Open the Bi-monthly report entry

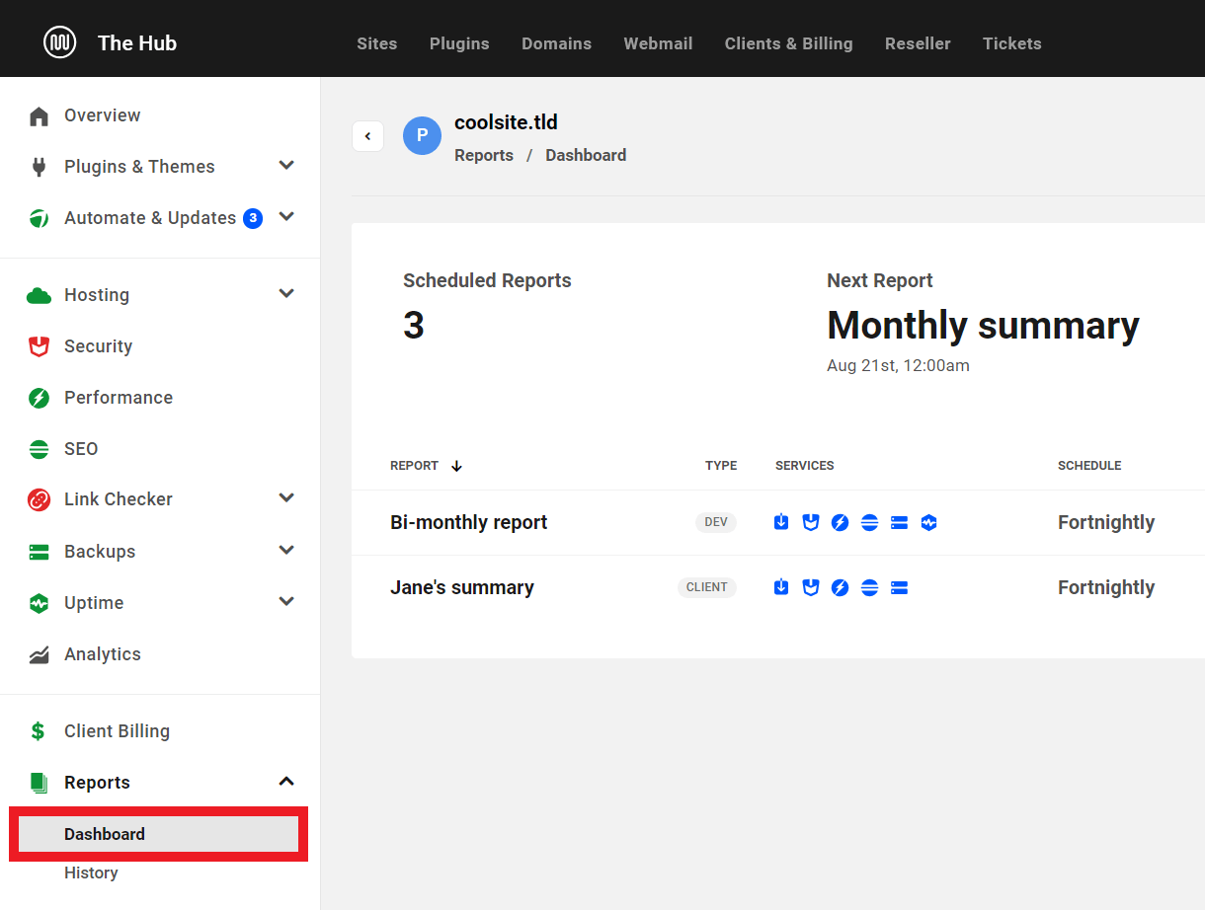pos(469,522)
